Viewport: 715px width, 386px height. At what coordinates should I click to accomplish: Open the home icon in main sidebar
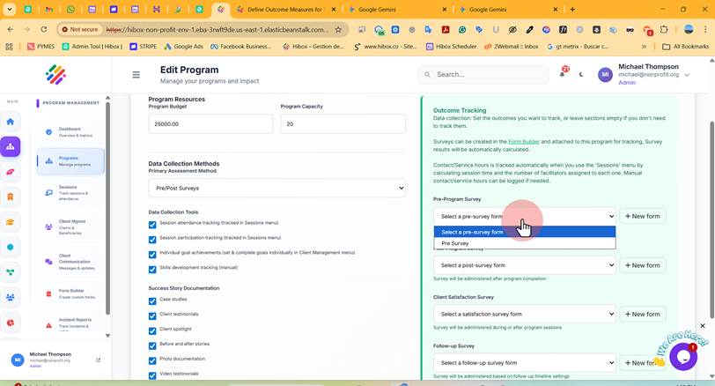(11, 122)
